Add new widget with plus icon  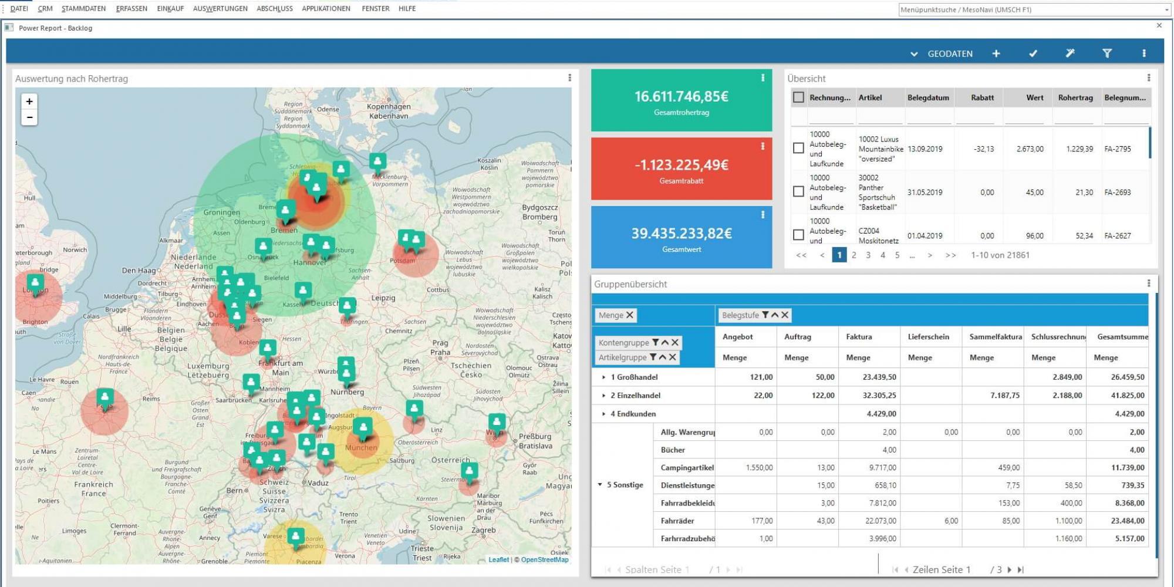(996, 53)
